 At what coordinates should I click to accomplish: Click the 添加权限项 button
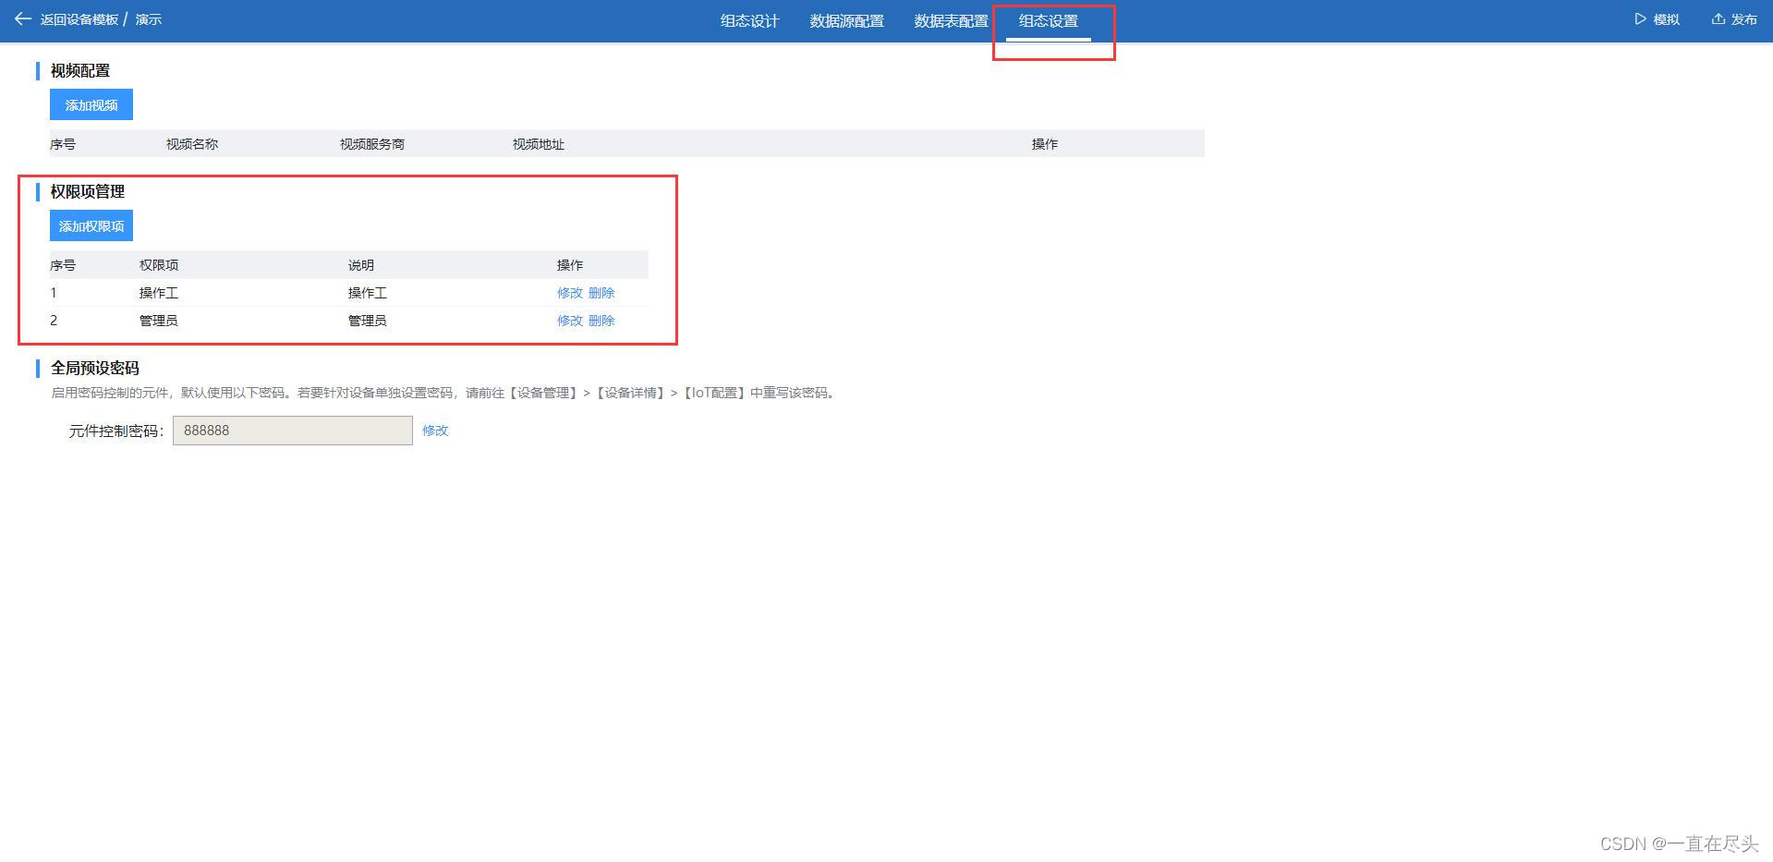pyautogui.click(x=91, y=225)
